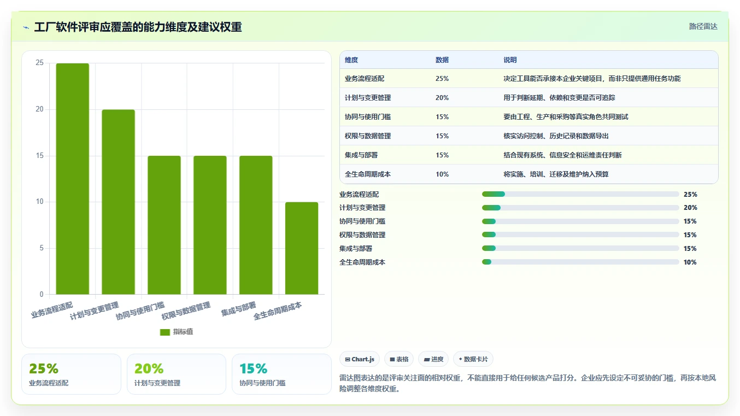Click the 维度 column header

(351, 60)
